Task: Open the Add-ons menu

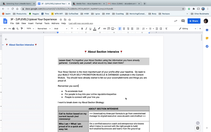Action: point(55,23)
